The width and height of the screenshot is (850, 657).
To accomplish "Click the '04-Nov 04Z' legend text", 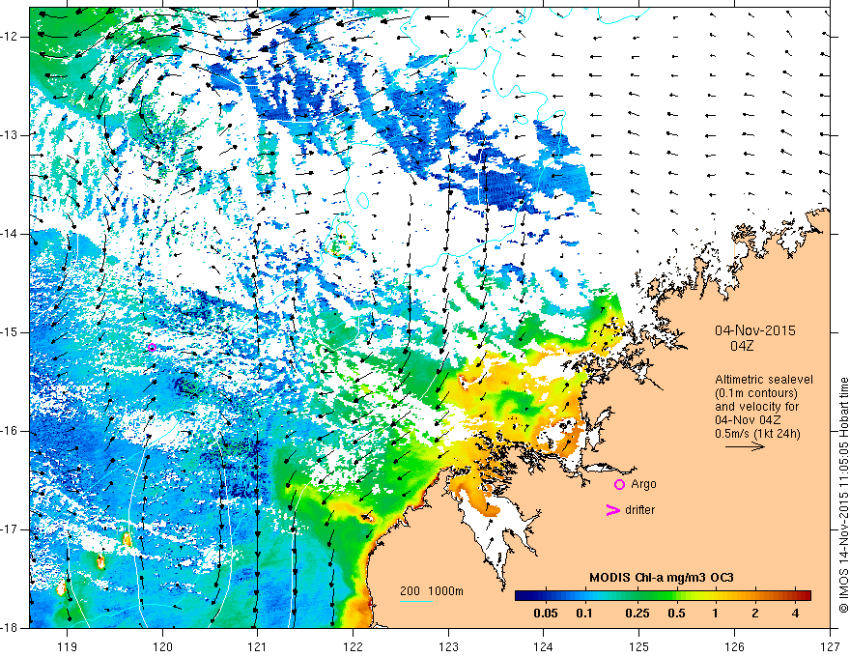I will pyautogui.click(x=750, y=420).
